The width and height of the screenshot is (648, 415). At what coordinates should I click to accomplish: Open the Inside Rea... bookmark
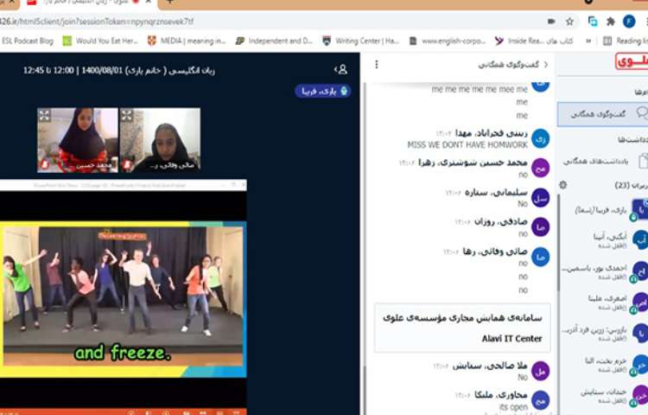[534, 41]
